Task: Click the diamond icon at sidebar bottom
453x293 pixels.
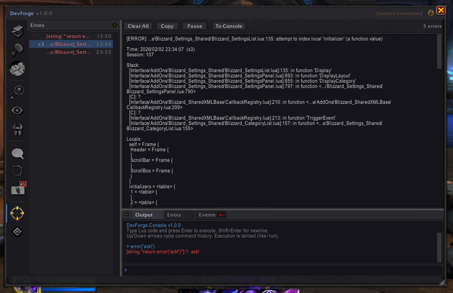Action: (17, 231)
